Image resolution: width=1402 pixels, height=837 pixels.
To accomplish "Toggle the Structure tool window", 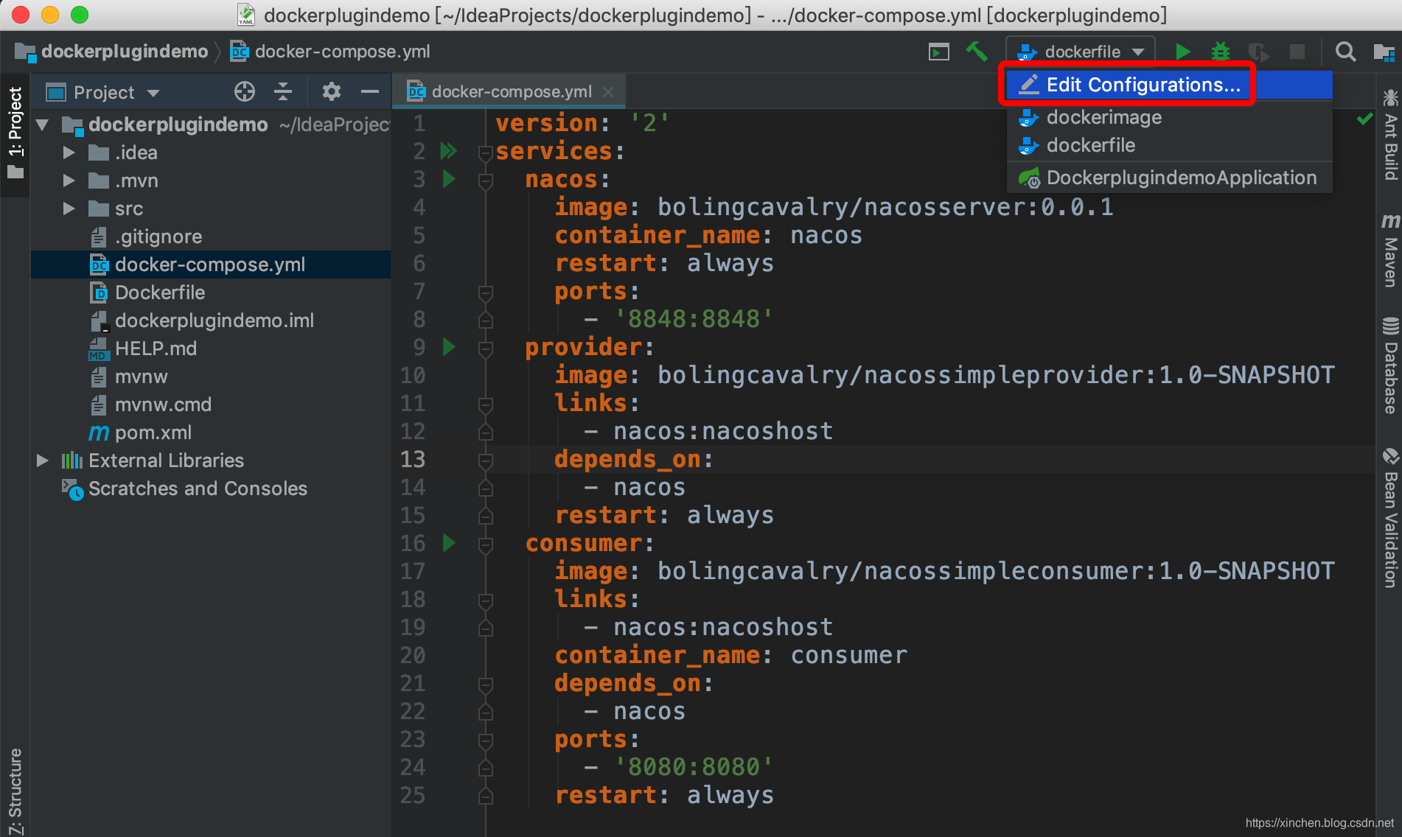I will (15, 790).
